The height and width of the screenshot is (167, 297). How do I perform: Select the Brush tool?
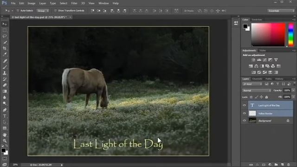point(5,67)
